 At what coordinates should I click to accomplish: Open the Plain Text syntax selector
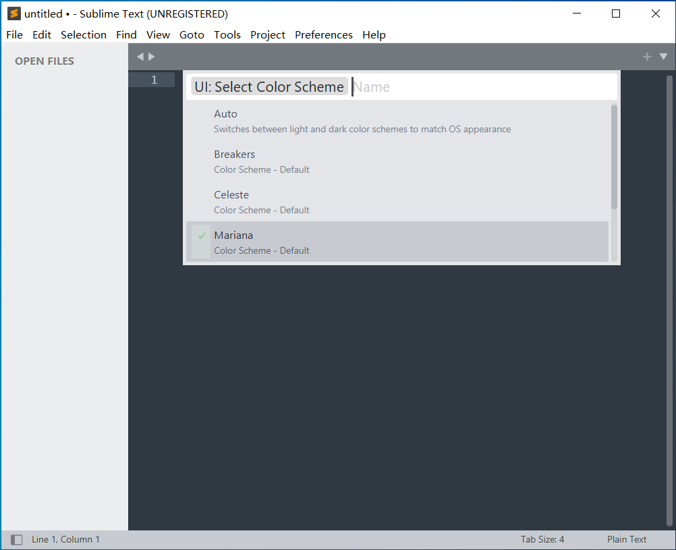pos(627,539)
